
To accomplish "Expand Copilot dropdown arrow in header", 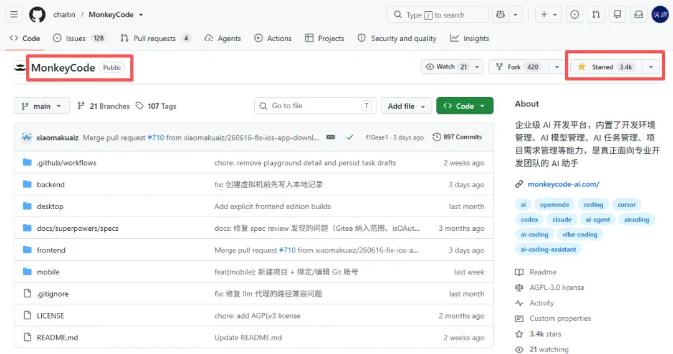I will [x=515, y=14].
